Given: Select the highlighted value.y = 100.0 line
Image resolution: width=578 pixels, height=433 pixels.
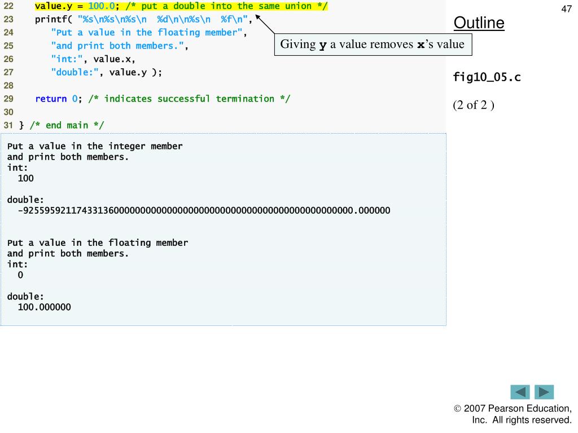Looking at the screenshot, I should point(181,6).
